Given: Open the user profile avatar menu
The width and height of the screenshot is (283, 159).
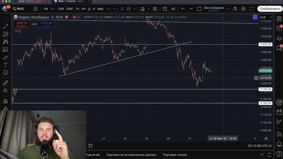Looking at the screenshot, I should [x=5, y=8].
